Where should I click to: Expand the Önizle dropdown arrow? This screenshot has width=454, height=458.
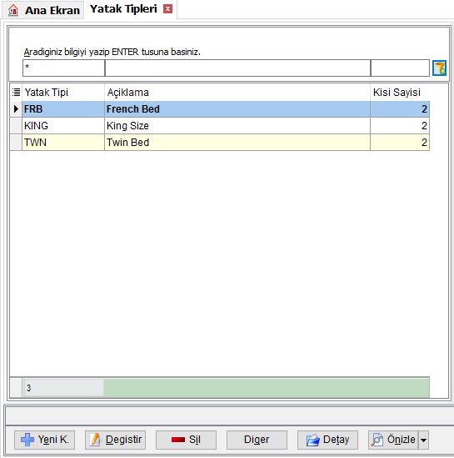pos(424,440)
